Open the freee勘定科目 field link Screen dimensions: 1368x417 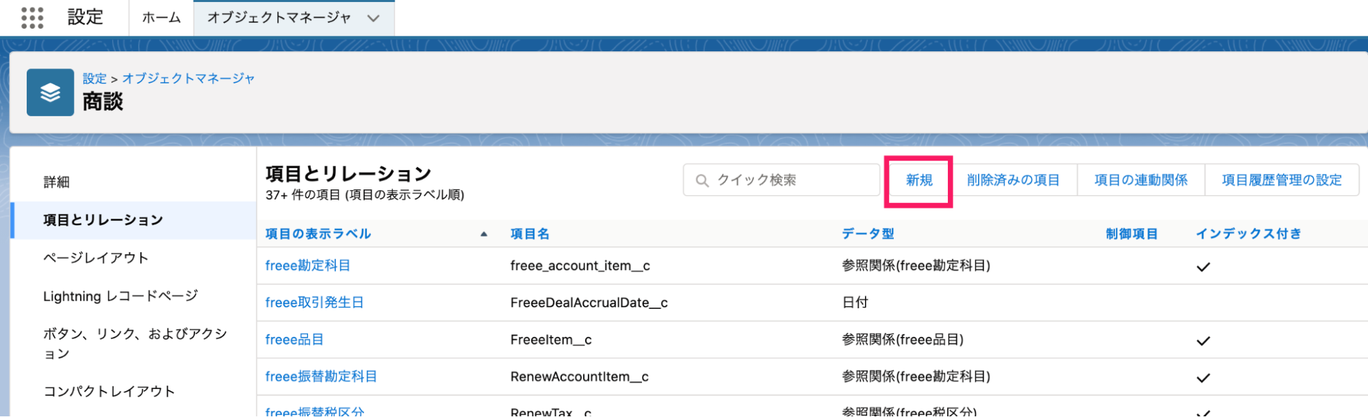click(308, 265)
